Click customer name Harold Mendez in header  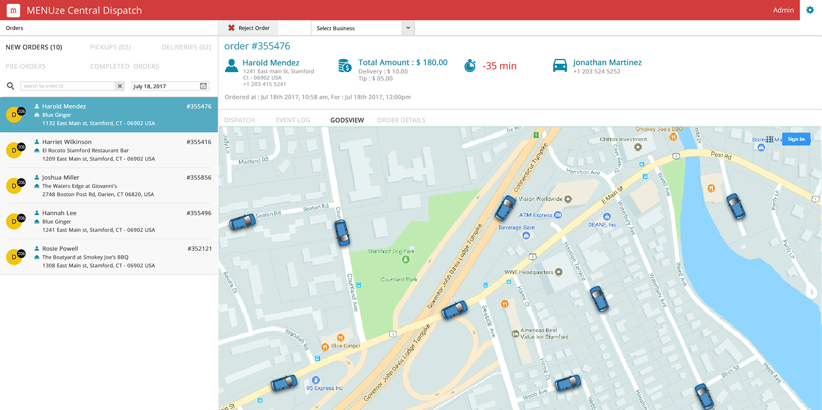coord(271,63)
